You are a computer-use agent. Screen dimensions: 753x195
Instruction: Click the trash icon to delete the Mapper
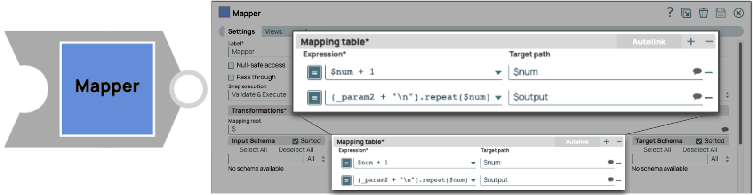[703, 13]
